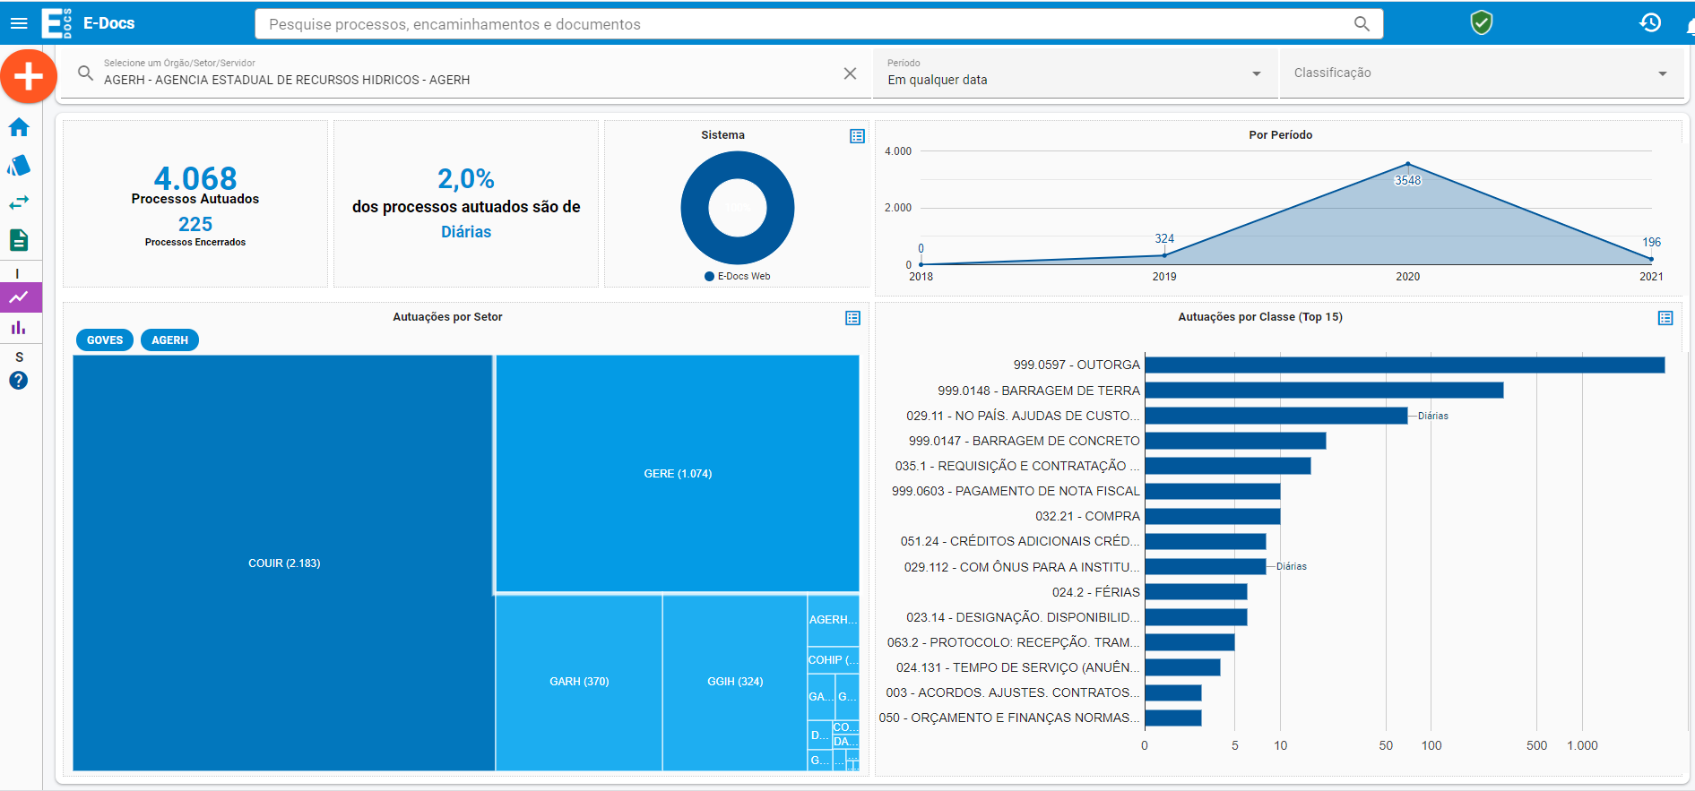Click the green shield security icon
The width and height of the screenshot is (1695, 791).
[x=1482, y=22]
